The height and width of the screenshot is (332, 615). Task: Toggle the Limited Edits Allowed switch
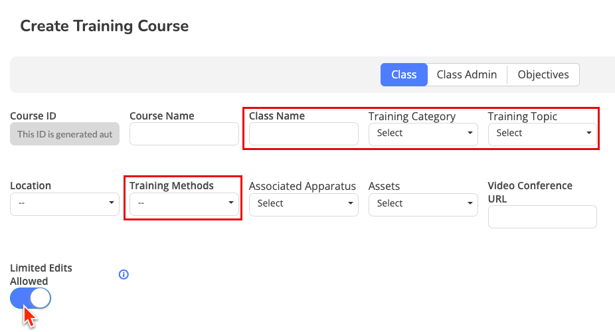point(31,299)
